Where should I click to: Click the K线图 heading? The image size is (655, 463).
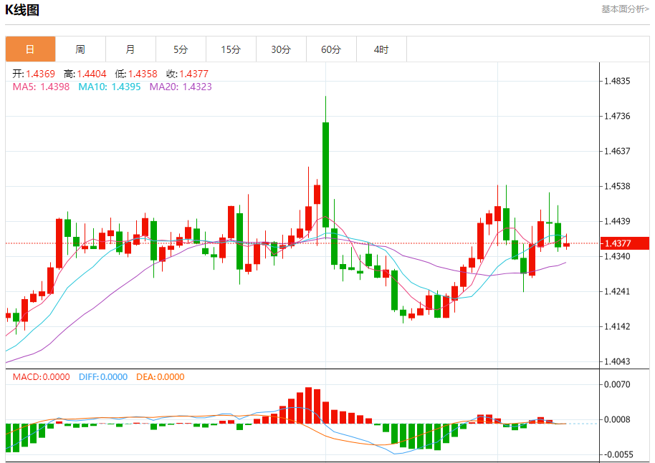click(x=22, y=9)
